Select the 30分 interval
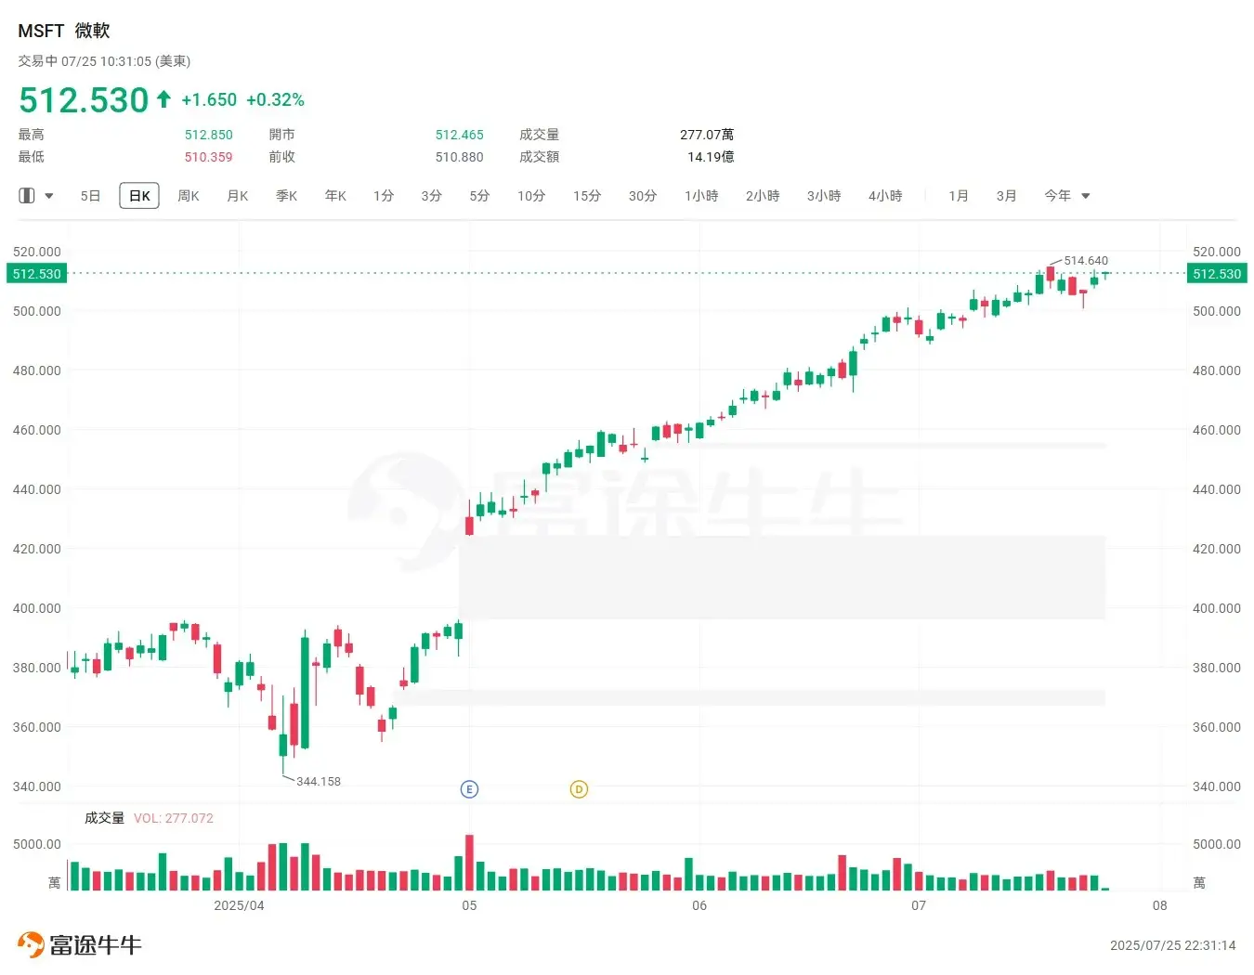Screen dimensions: 1254x975 [643, 196]
